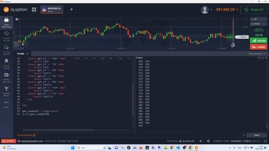Viewport: 269px width, 151px height.
Task: Add a new asset tab with plus button
Action: pyautogui.click(x=71, y=10)
